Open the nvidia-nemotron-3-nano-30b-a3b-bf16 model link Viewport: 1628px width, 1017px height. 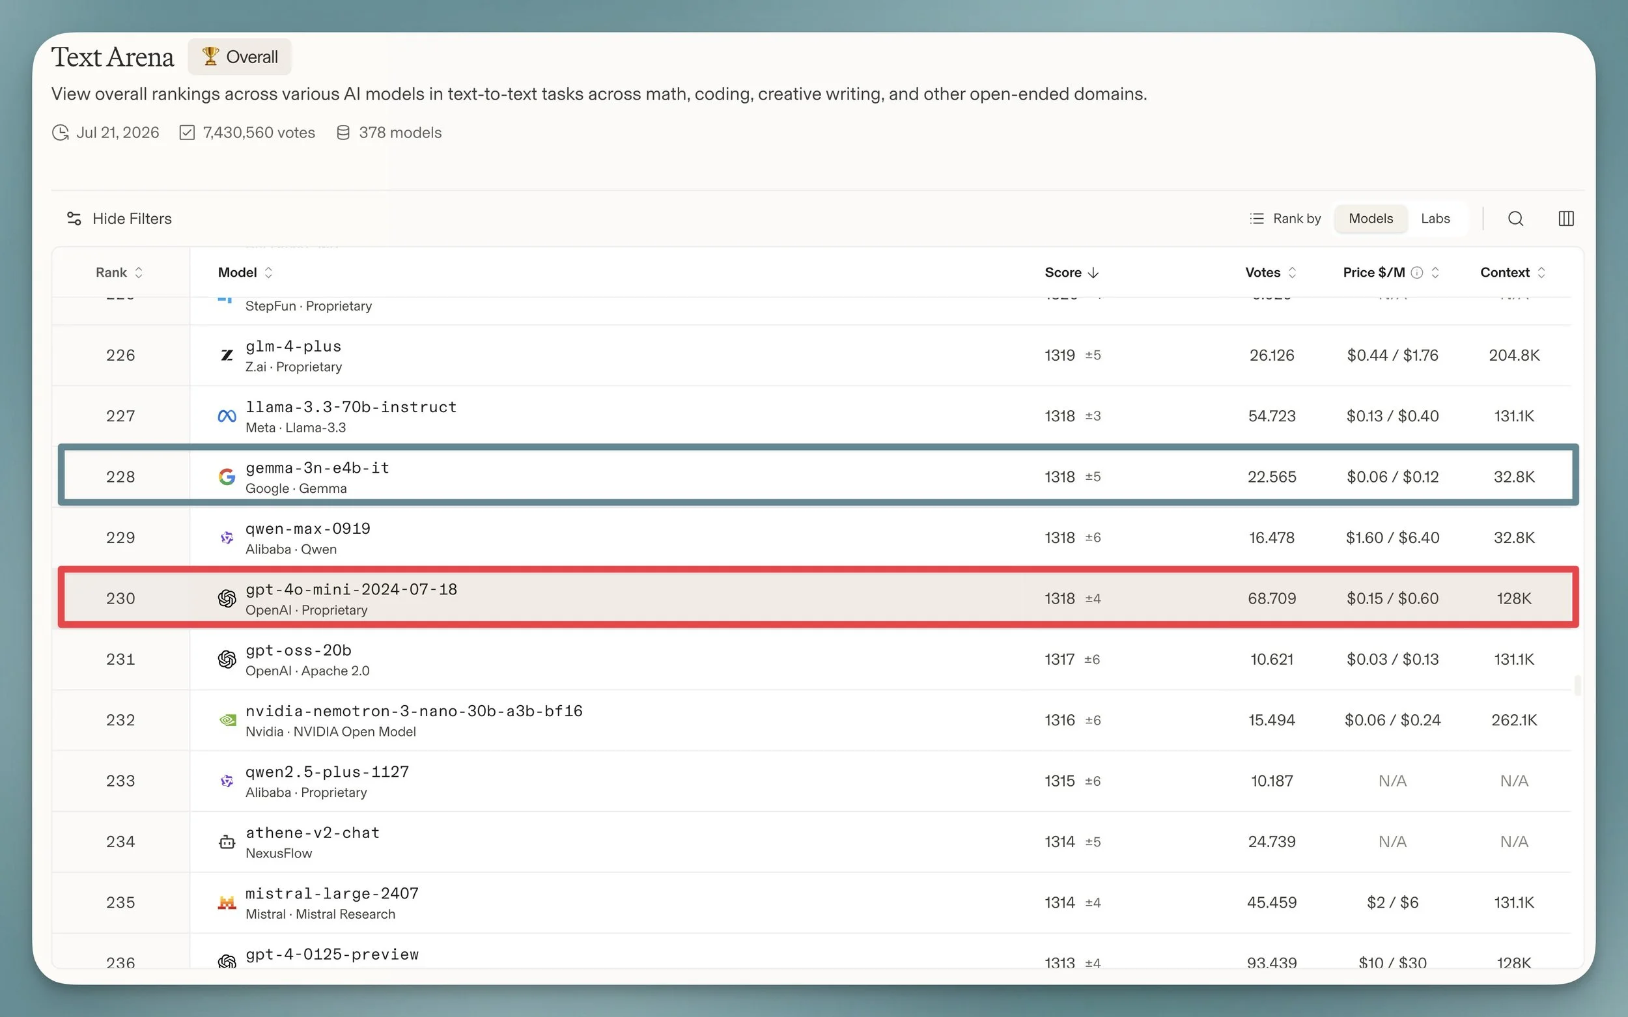pyautogui.click(x=414, y=711)
